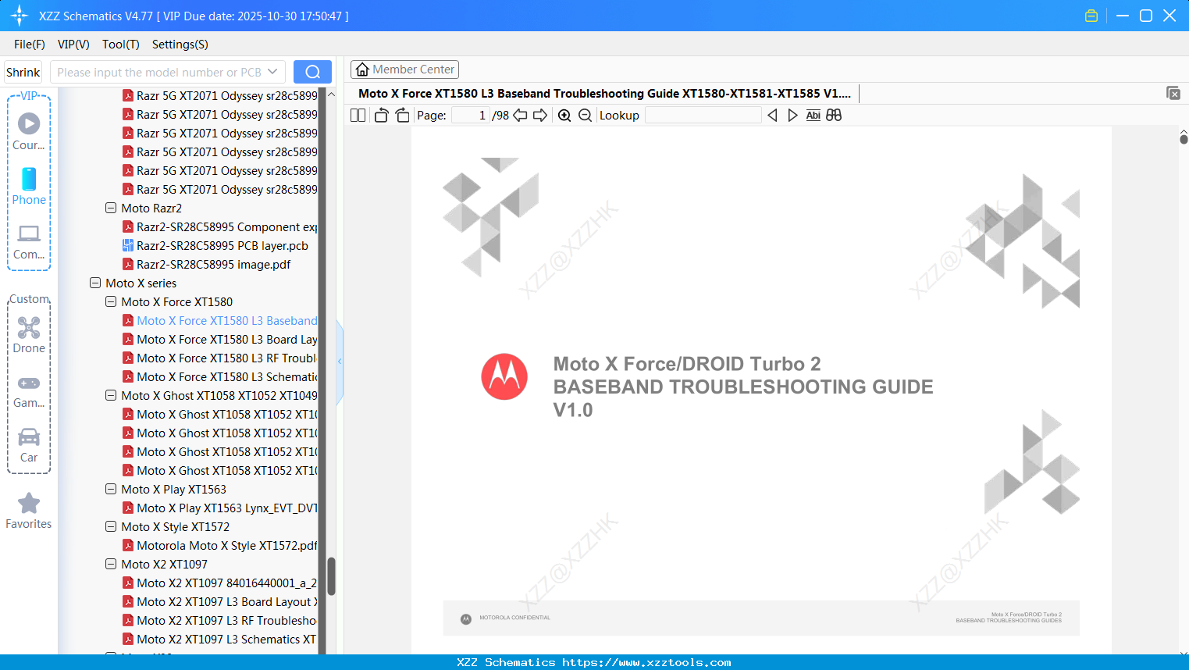This screenshot has width=1189, height=670.
Task: Open the Phone section in VIP sidebar
Action: [x=29, y=187]
